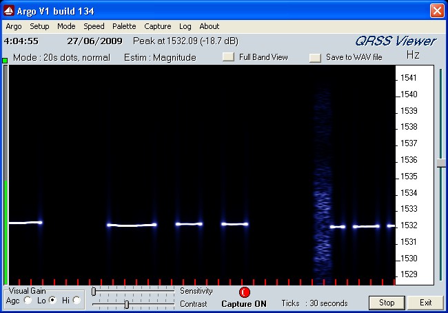Open the Setup menu

coord(39,26)
